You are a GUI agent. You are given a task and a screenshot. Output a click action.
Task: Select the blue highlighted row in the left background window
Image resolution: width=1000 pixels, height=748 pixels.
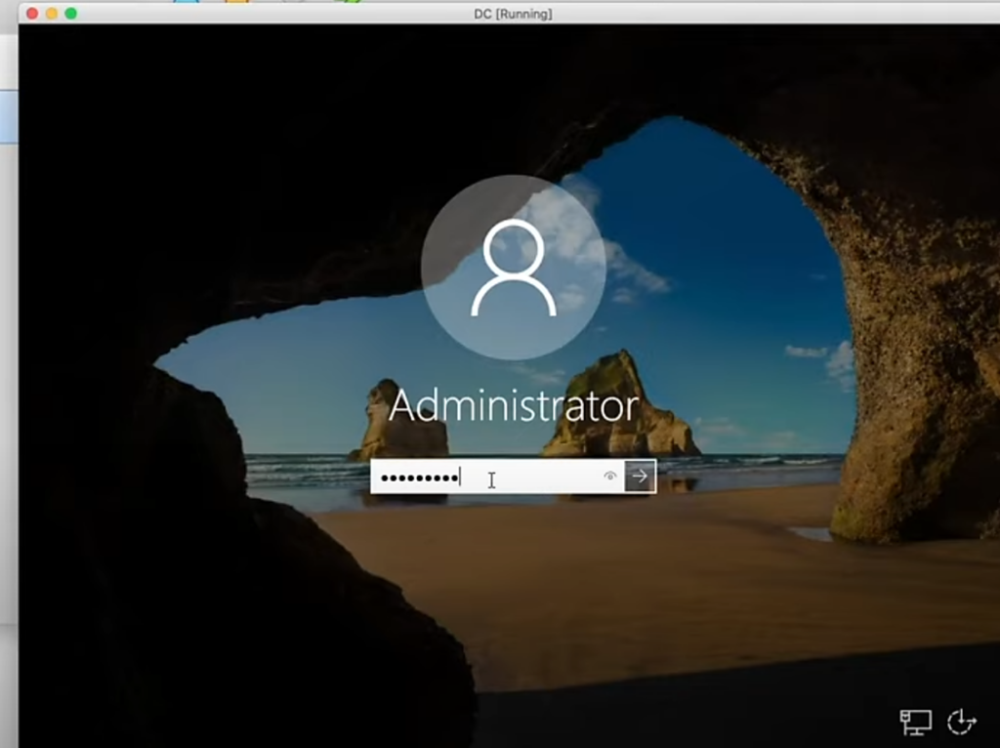[x=8, y=117]
